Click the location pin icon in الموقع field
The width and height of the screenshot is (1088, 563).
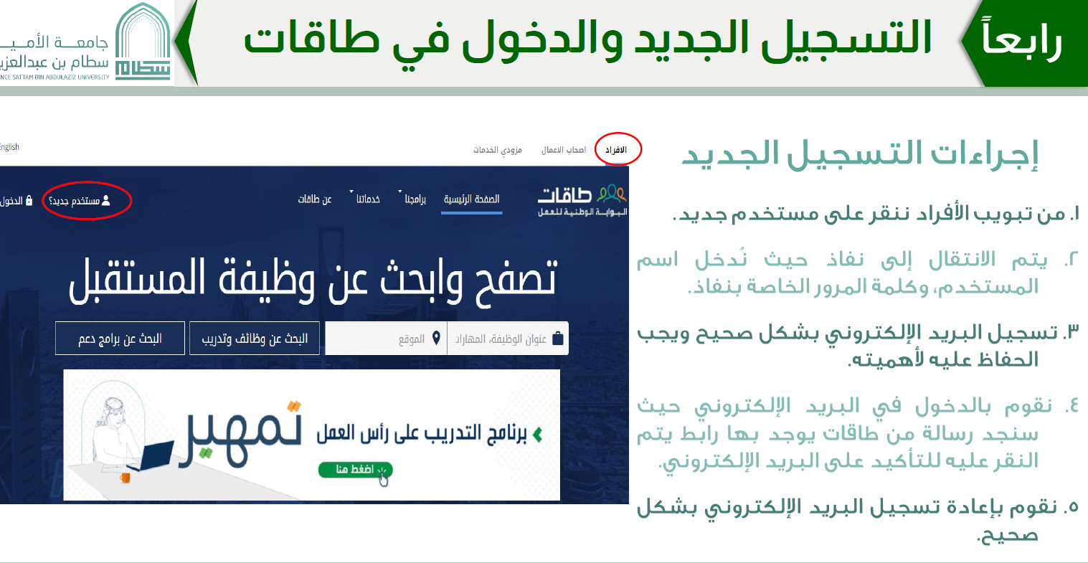436,339
